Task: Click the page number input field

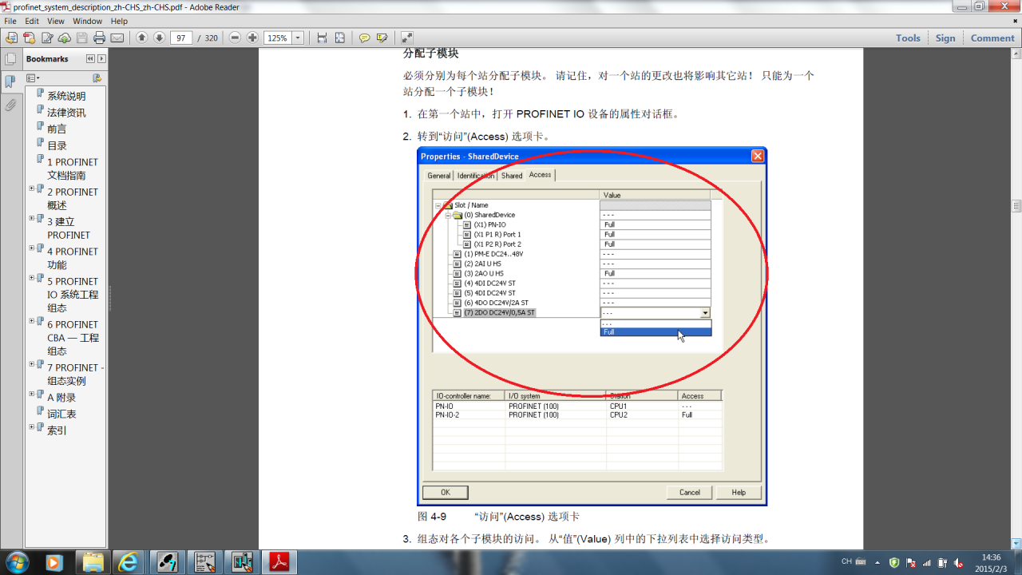Action: pos(181,38)
